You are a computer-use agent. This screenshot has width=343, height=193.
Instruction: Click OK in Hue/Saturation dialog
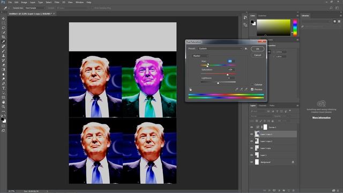click(x=257, y=49)
